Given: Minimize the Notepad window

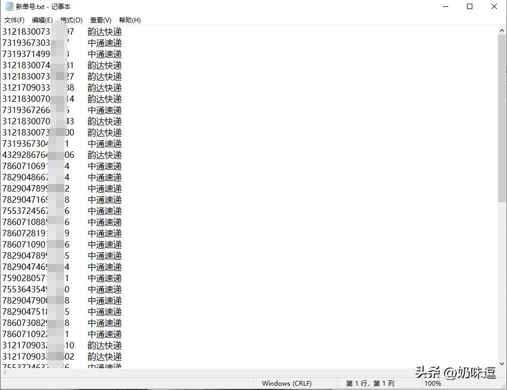Looking at the screenshot, I should pyautogui.click(x=446, y=6).
